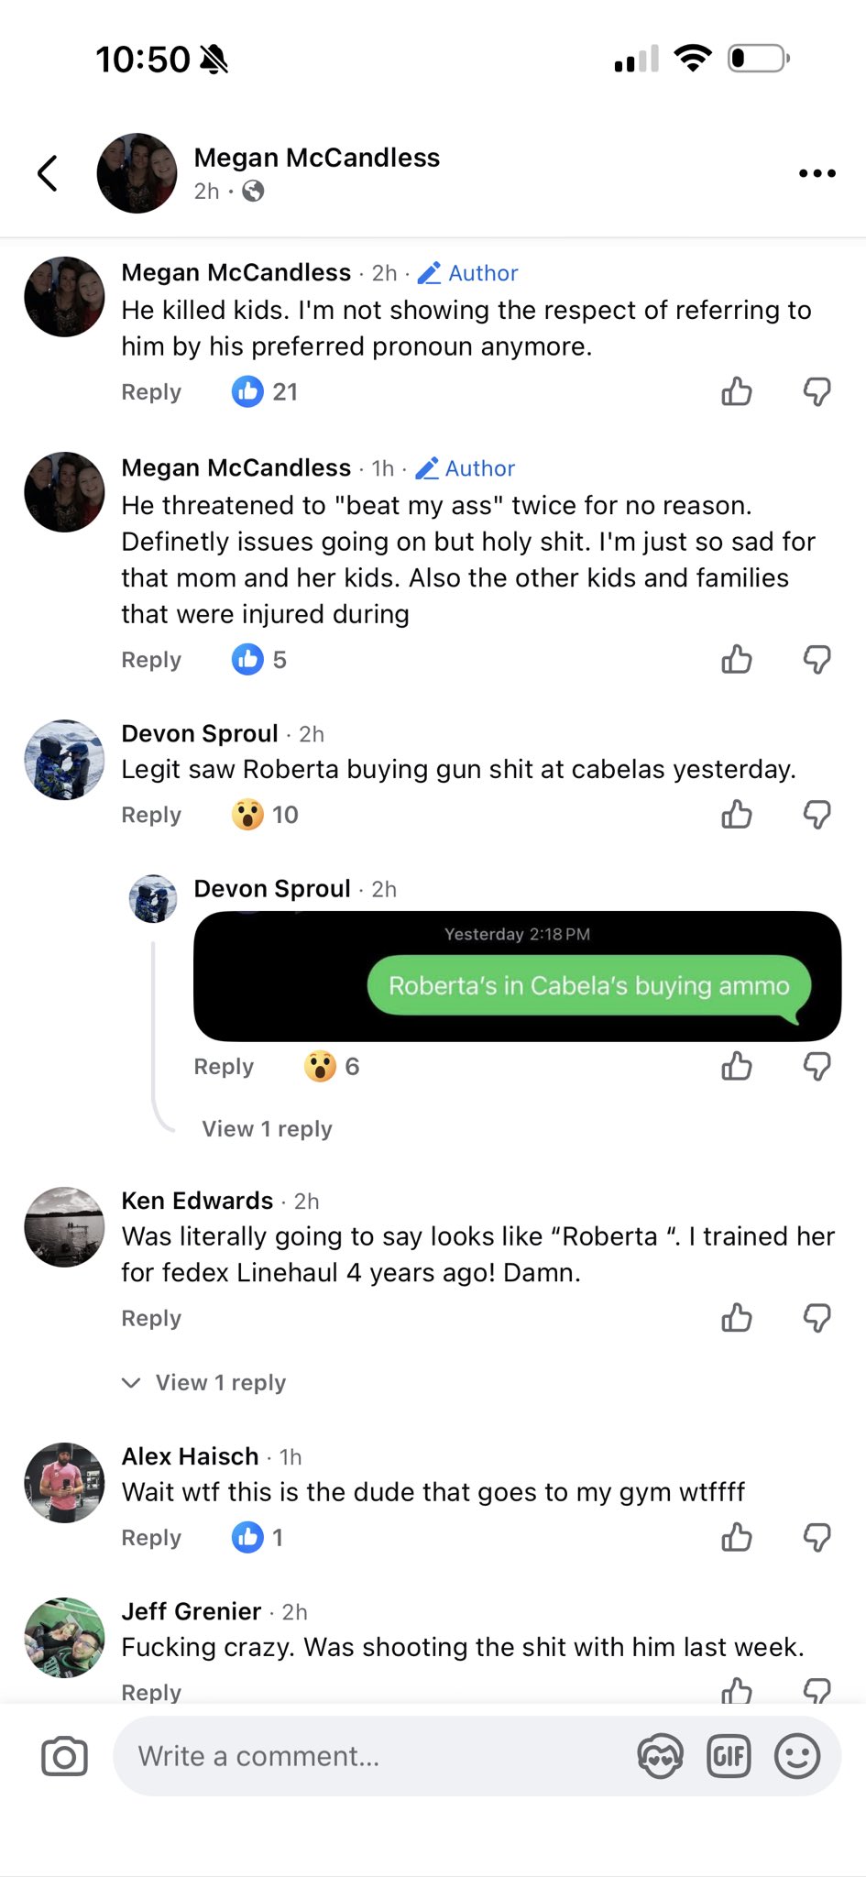Thumbs up Alex Haisch's gym comment
Screen dimensions: 866x1877
pos(737,1537)
